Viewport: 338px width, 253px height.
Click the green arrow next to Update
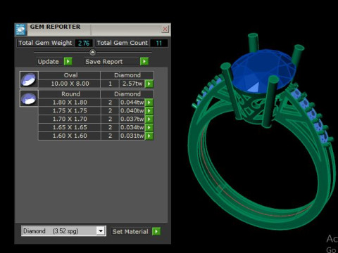click(68, 62)
